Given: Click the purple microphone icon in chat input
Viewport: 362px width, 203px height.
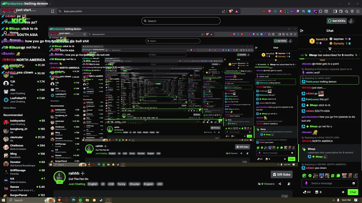Looking at the screenshot, I should [x=306, y=183].
